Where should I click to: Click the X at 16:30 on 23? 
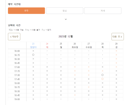[33, 59]
